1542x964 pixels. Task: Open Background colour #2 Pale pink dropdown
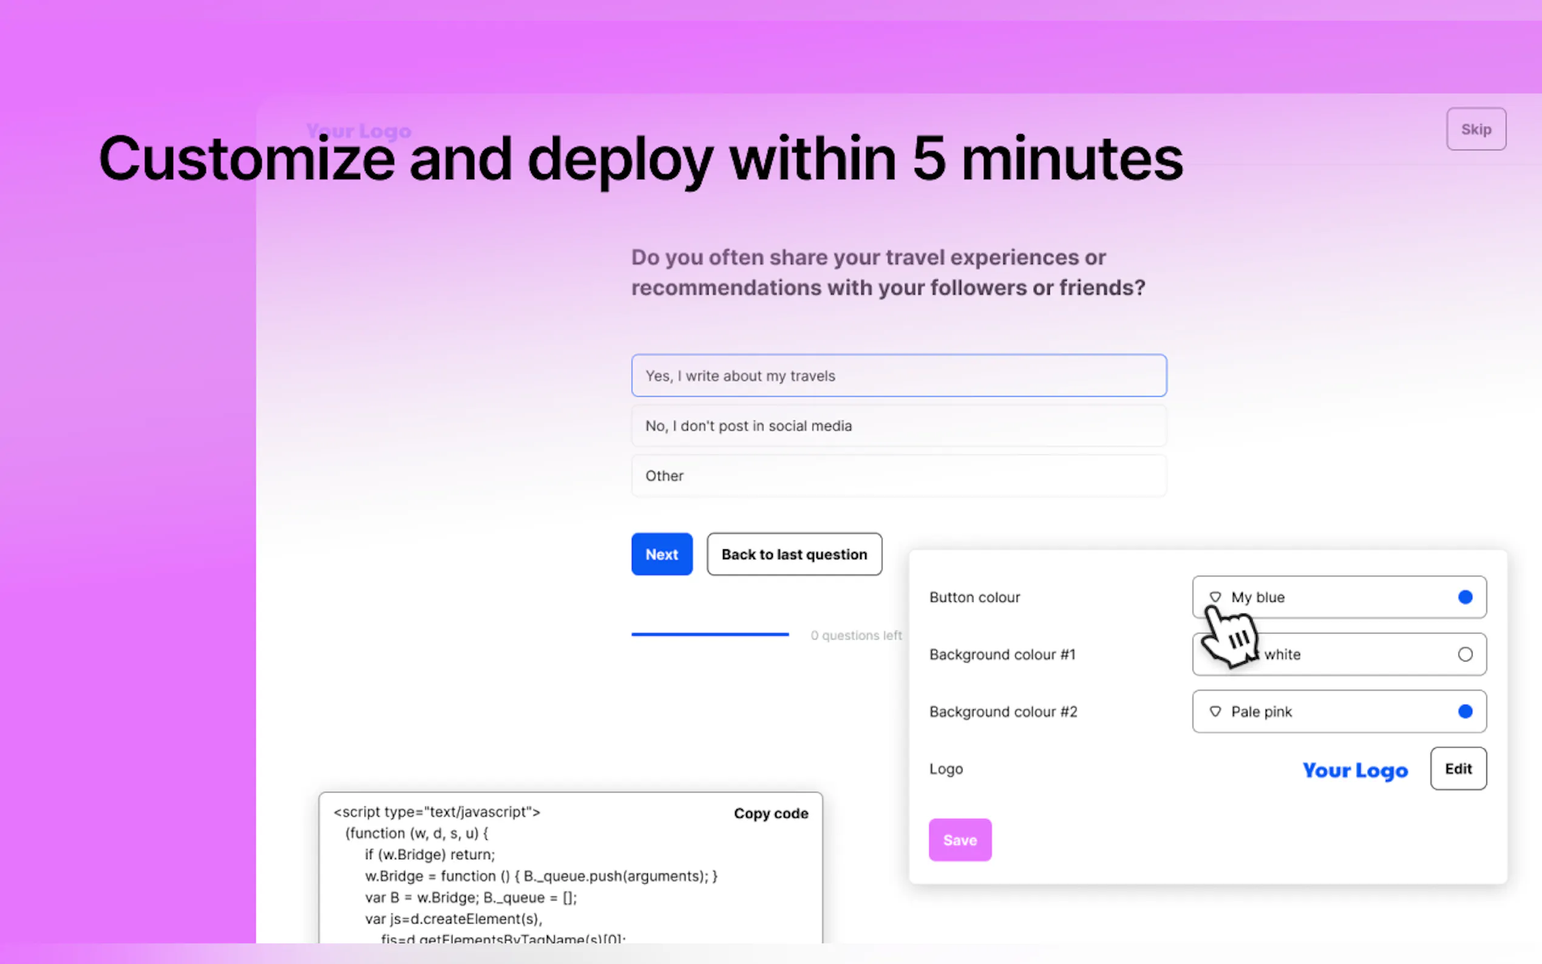coord(1339,711)
